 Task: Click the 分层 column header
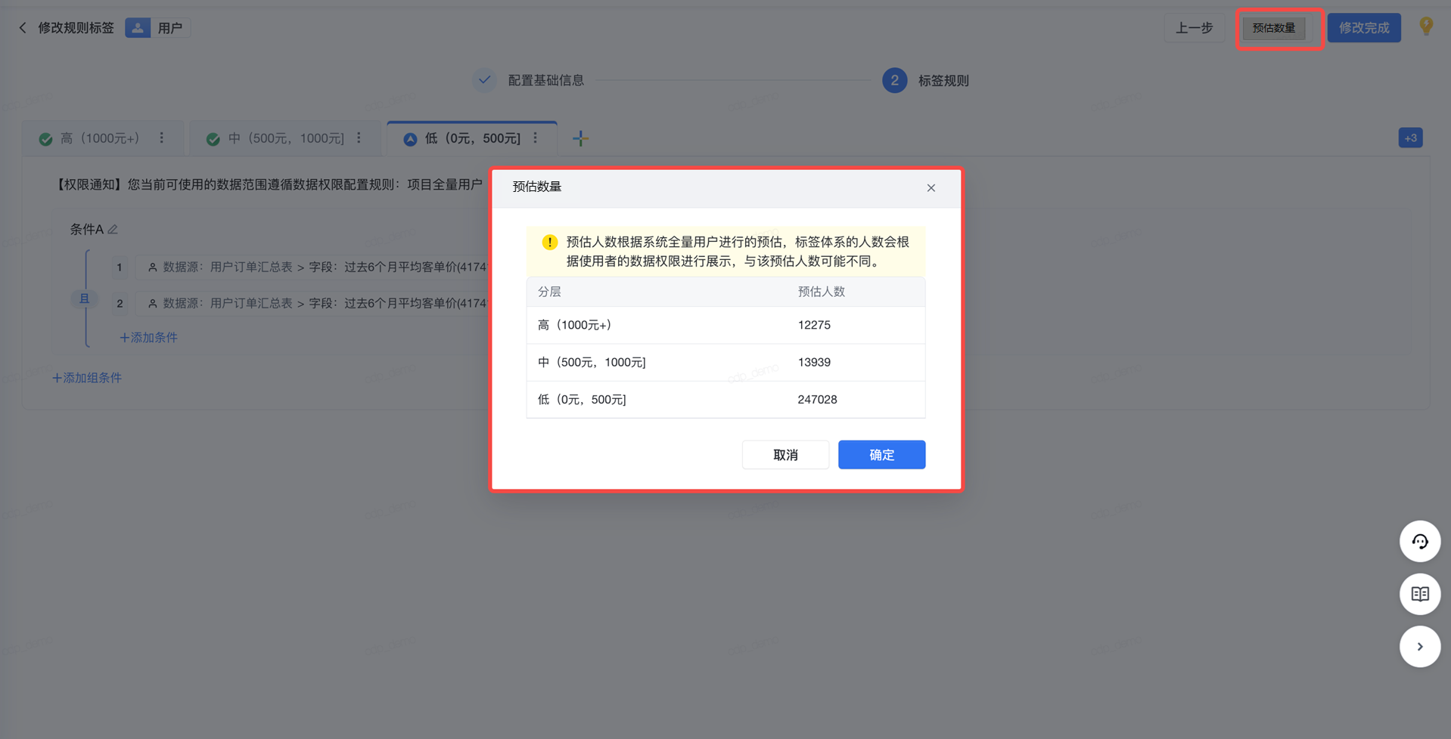pyautogui.click(x=549, y=292)
